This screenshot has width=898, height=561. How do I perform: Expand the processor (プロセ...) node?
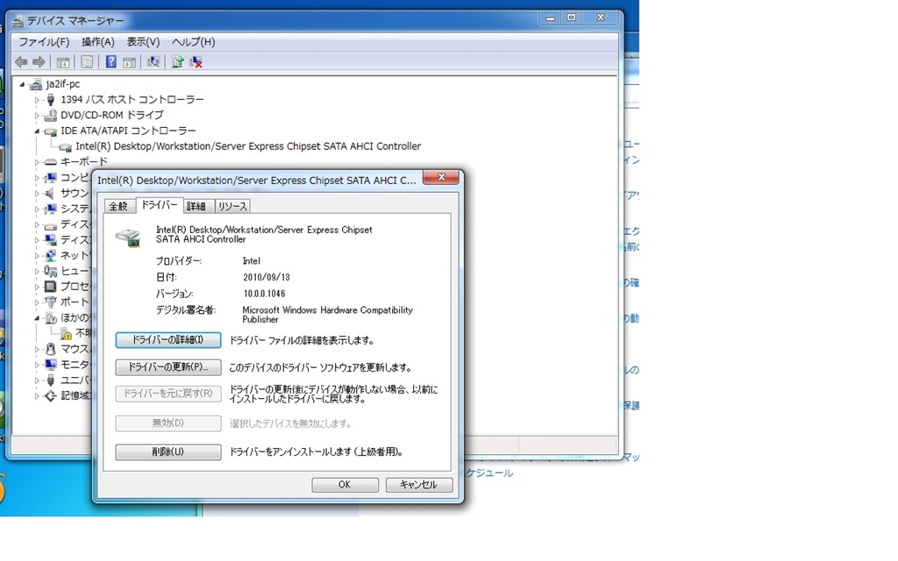pyautogui.click(x=37, y=287)
